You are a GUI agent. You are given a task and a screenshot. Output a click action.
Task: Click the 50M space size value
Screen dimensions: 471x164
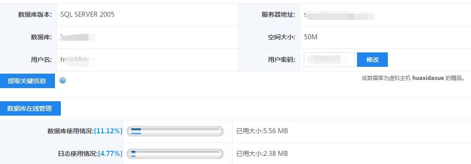click(311, 37)
